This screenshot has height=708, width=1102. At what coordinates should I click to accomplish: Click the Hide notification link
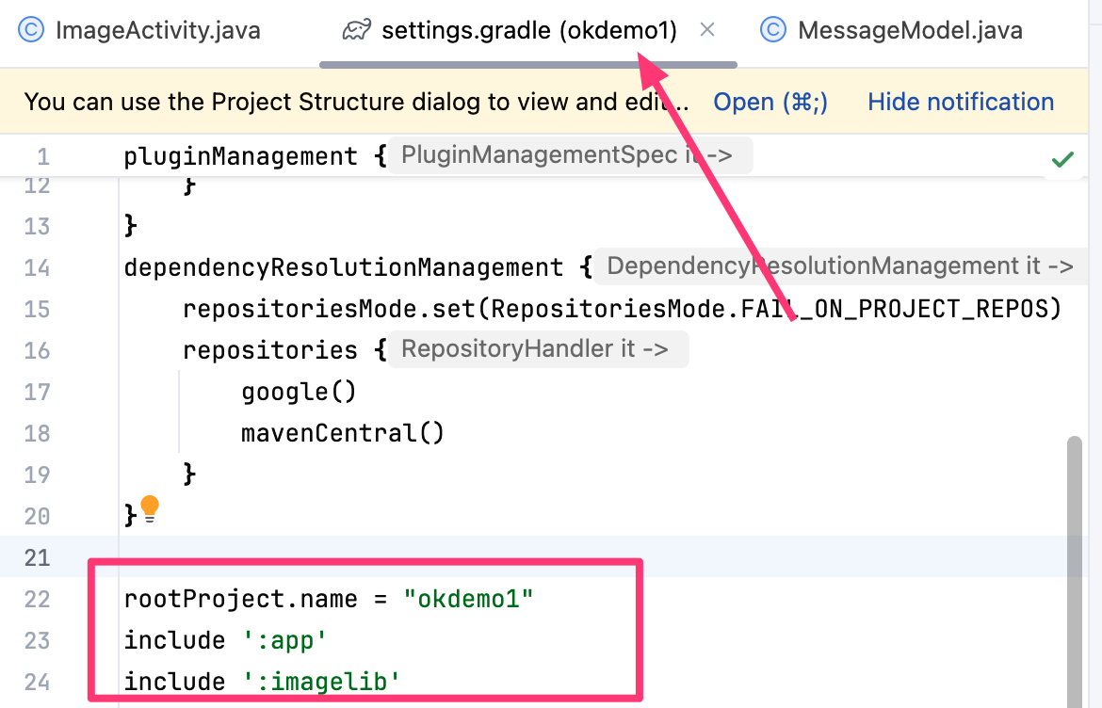click(x=961, y=102)
